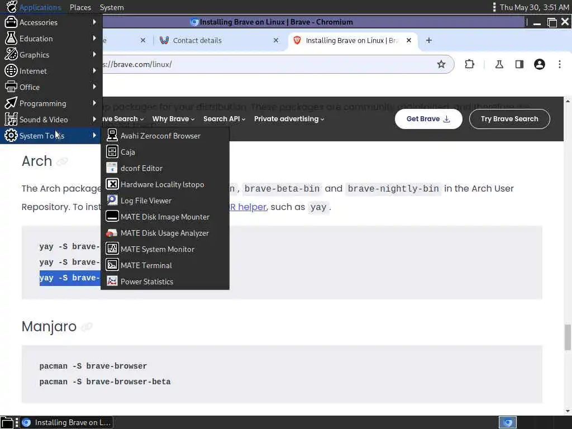The image size is (572, 429).
Task: Click the show desktop icon in bottom panel
Action: [7, 422]
